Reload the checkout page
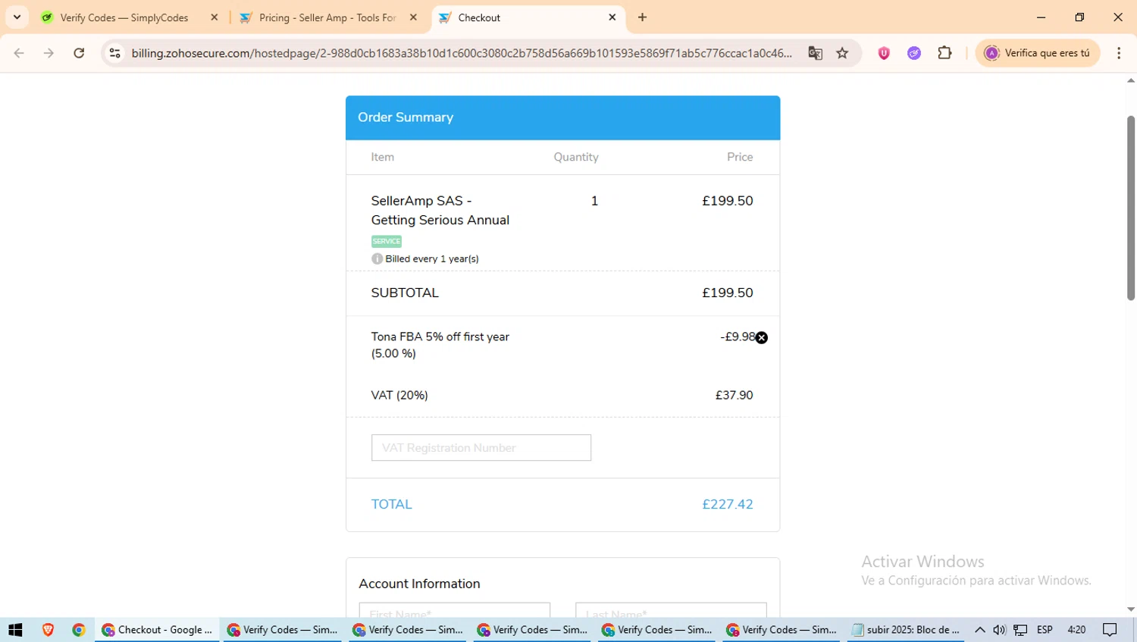Image resolution: width=1137 pixels, height=642 pixels. coord(79,53)
